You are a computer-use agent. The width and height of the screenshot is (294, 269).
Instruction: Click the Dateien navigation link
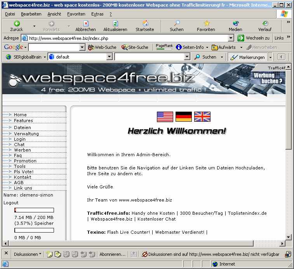click(22, 128)
